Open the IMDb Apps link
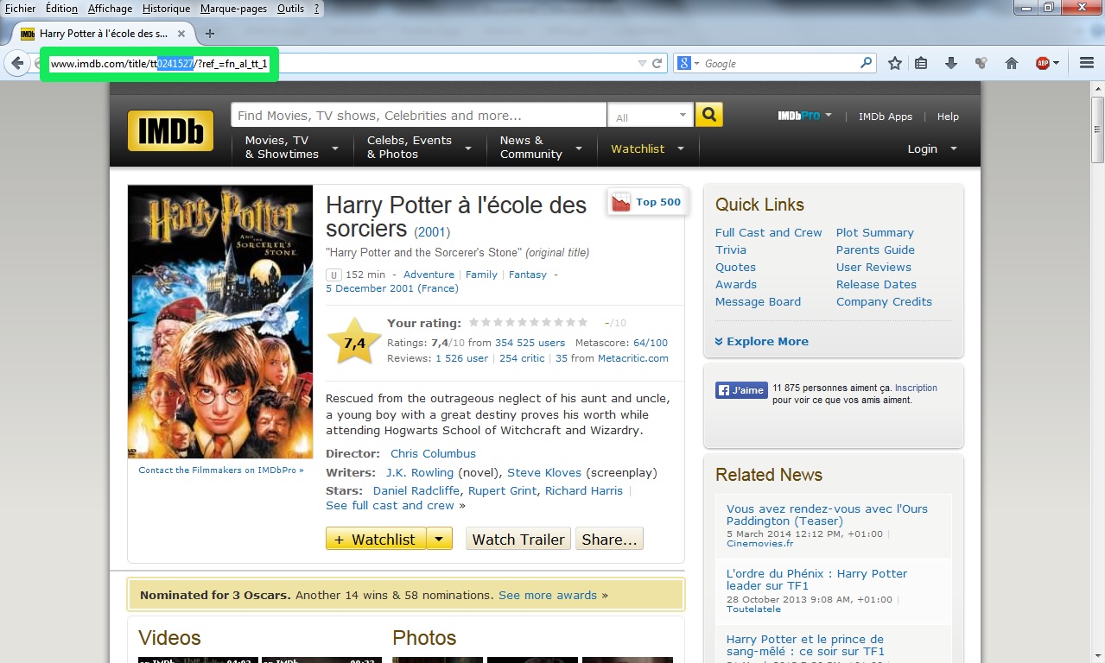This screenshot has height=663, width=1105. [886, 117]
